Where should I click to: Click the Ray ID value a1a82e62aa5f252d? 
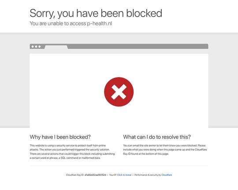95,175
